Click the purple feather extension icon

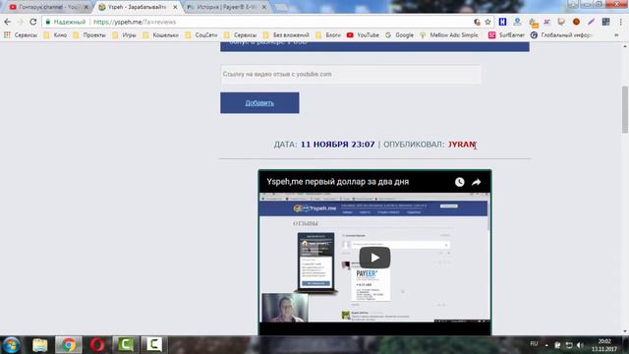[591, 22]
